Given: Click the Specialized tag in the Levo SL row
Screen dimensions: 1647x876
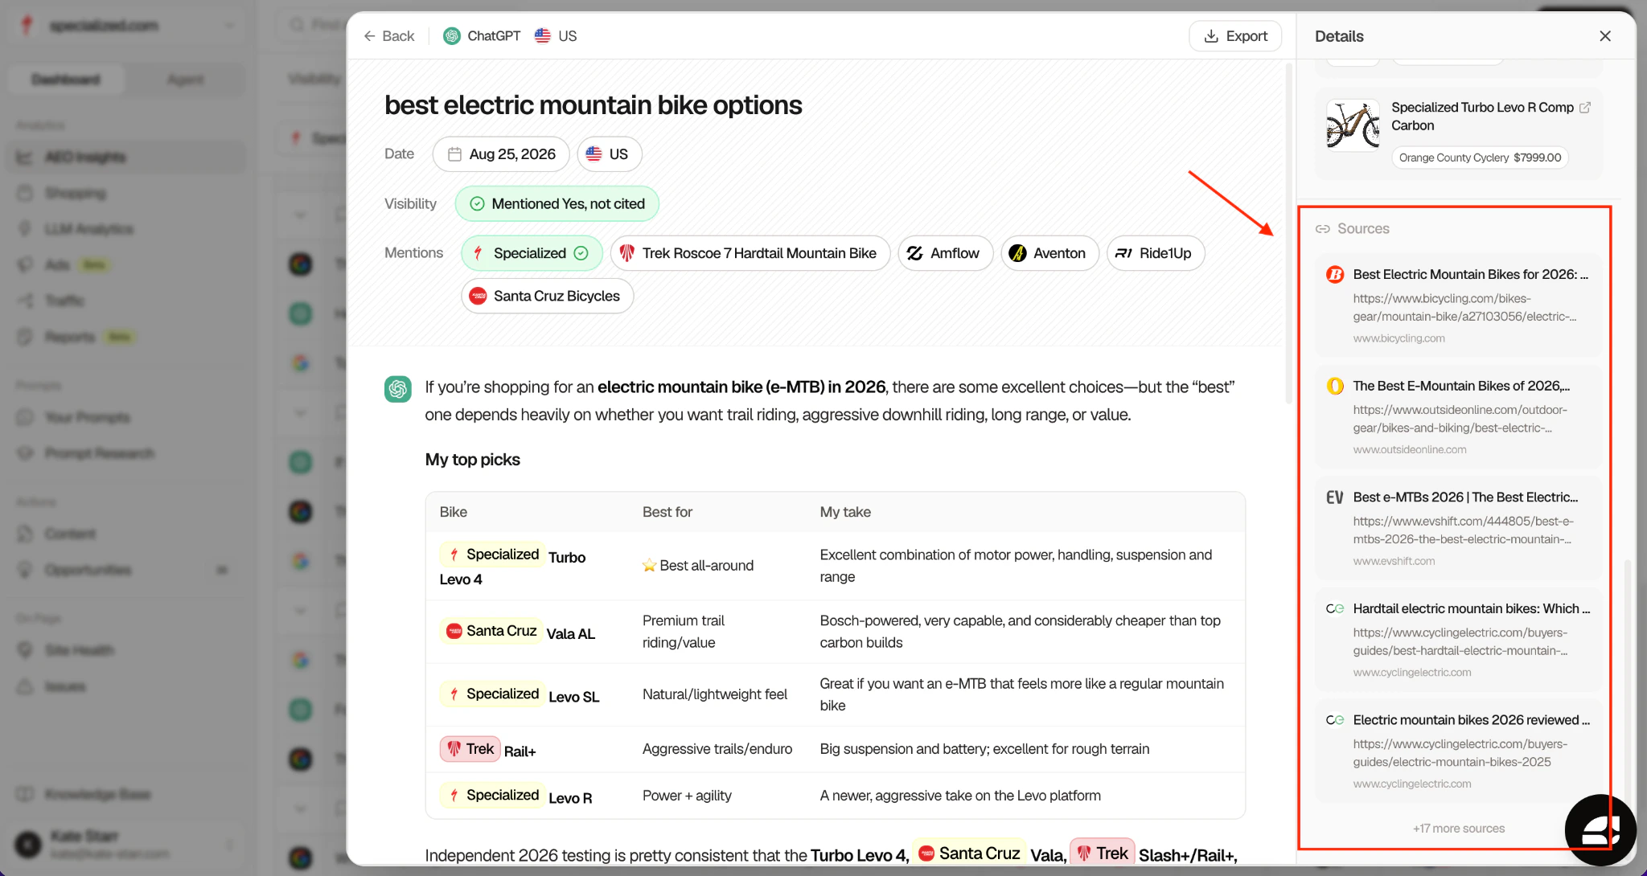Looking at the screenshot, I should click(492, 694).
